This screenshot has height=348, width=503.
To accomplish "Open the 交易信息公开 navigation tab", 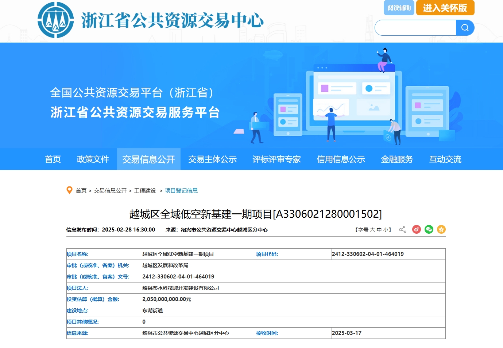I will (148, 159).
